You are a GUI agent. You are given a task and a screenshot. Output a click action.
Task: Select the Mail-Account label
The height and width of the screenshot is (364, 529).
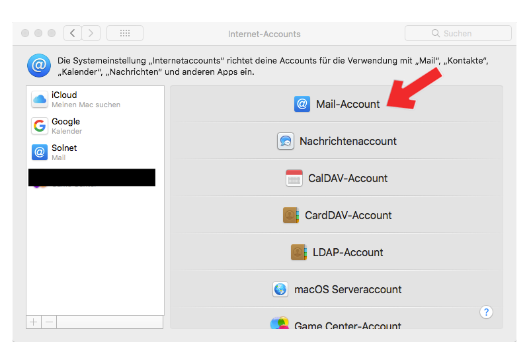click(x=348, y=104)
